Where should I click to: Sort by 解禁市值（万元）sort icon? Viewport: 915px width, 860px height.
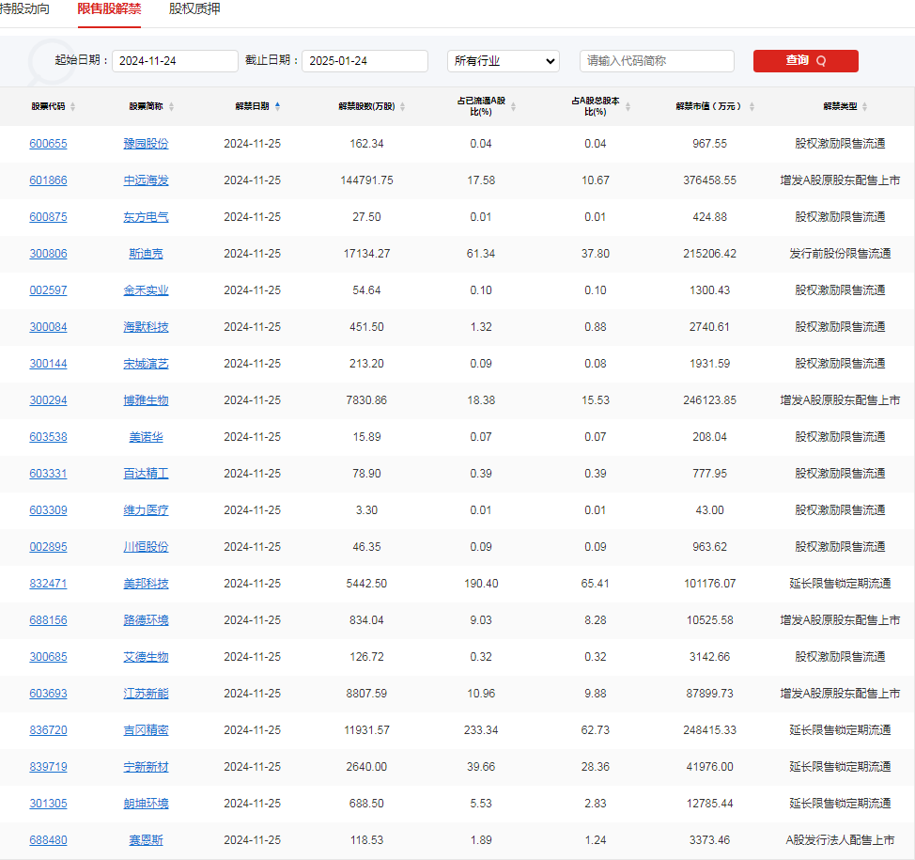coord(752,106)
